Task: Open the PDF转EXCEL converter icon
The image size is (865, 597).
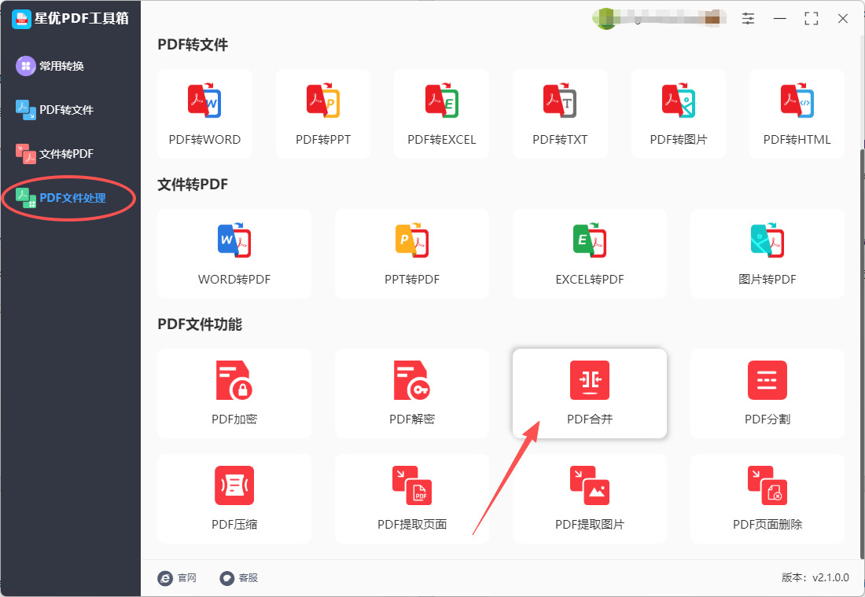Action: coord(442,101)
